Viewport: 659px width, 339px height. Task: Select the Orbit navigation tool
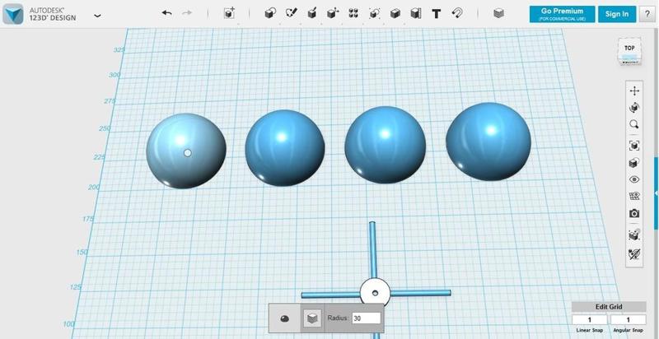click(634, 108)
